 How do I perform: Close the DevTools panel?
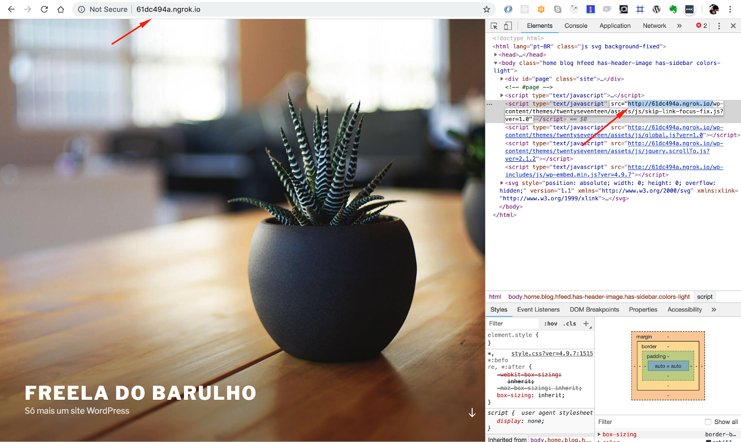[733, 26]
